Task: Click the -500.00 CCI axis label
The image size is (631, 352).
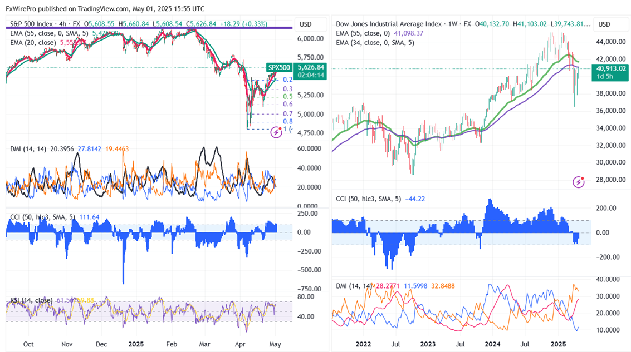Action: click(309, 270)
